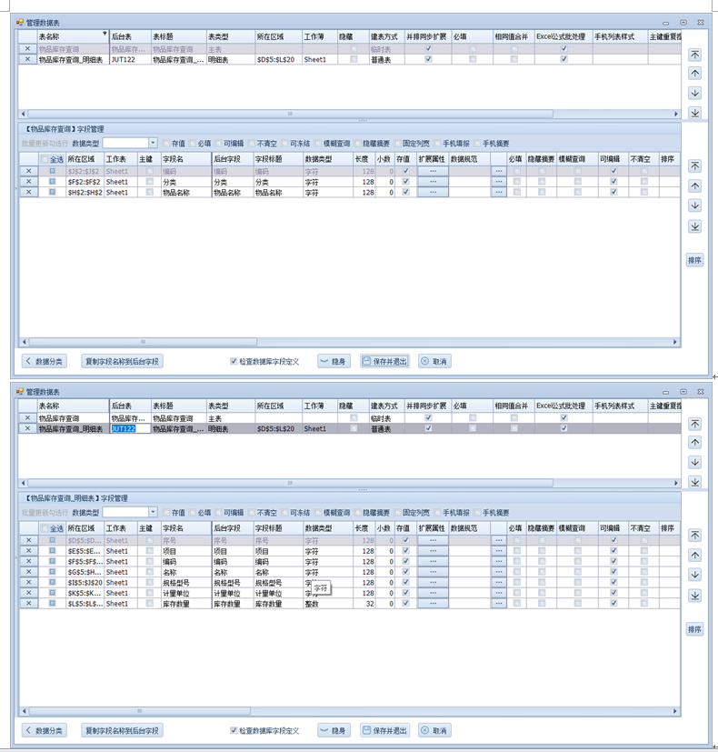Image resolution: width=718 pixels, height=752 pixels.
Task: Open the 表名称 column filter arrow in the upper window
Action: [105, 35]
